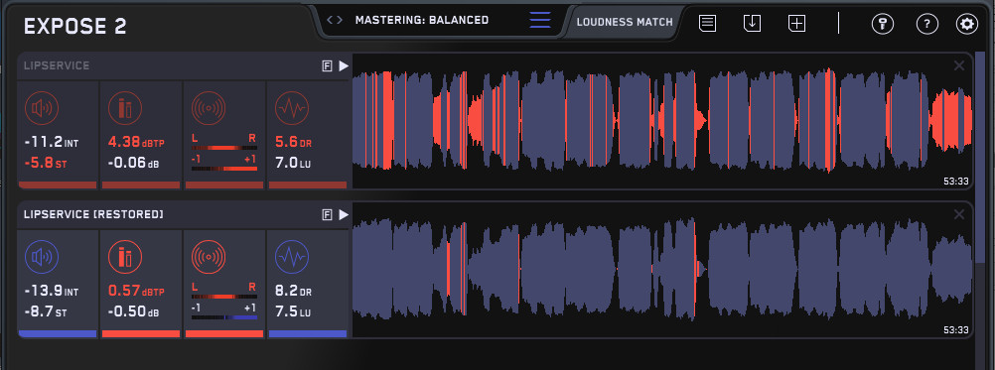Play the LIPSERVICE track
This screenshot has height=370, width=995.
tap(344, 65)
